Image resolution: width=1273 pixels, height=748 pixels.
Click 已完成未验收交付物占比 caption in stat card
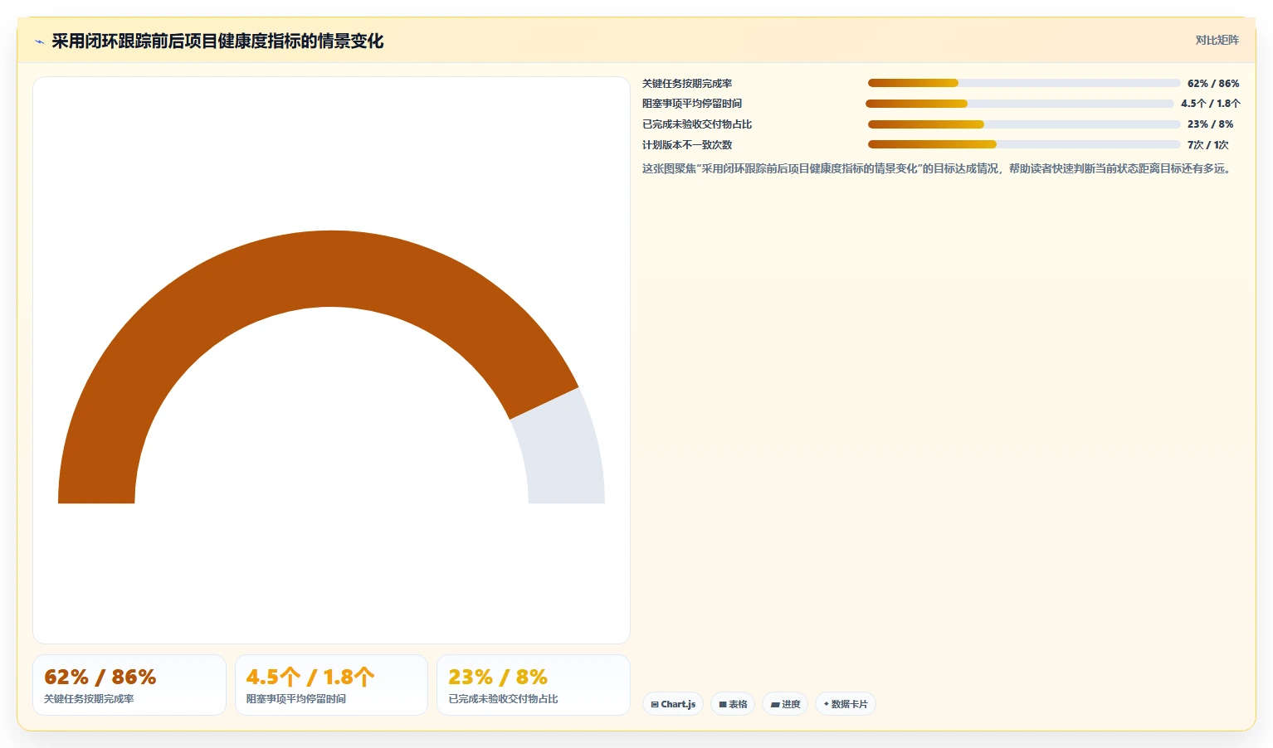click(x=503, y=699)
